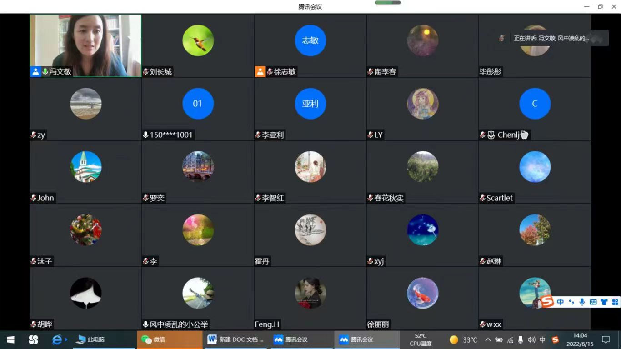The image size is (621, 349).
Task: Open the Sogou toolbox grid menu
Action: [x=615, y=302]
